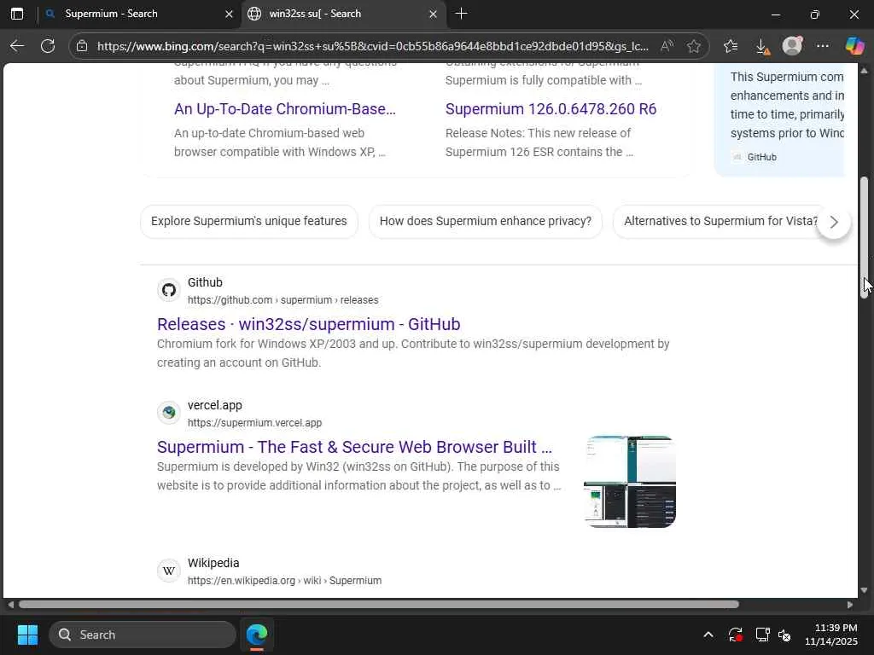Click the Bing URL address bar
The height and width of the screenshot is (655, 874).
click(x=372, y=46)
